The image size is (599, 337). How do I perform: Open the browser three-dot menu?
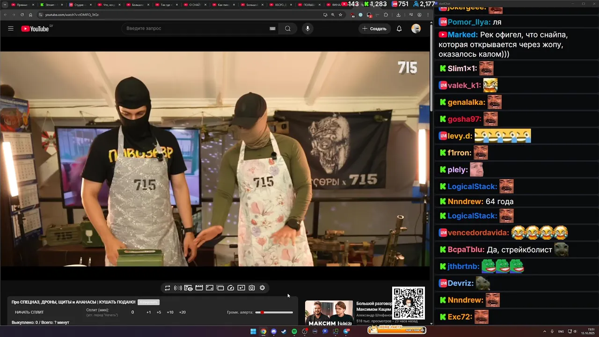tap(428, 15)
